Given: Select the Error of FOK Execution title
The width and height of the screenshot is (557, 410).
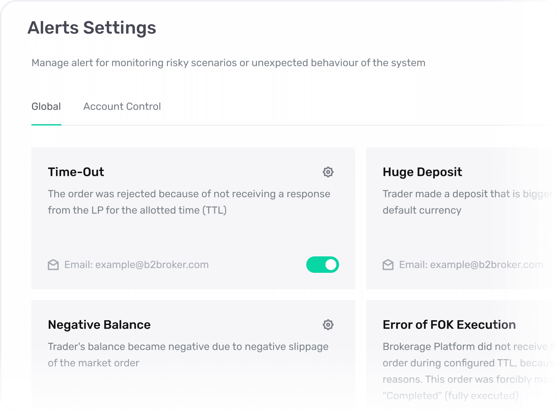Looking at the screenshot, I should pos(449,325).
